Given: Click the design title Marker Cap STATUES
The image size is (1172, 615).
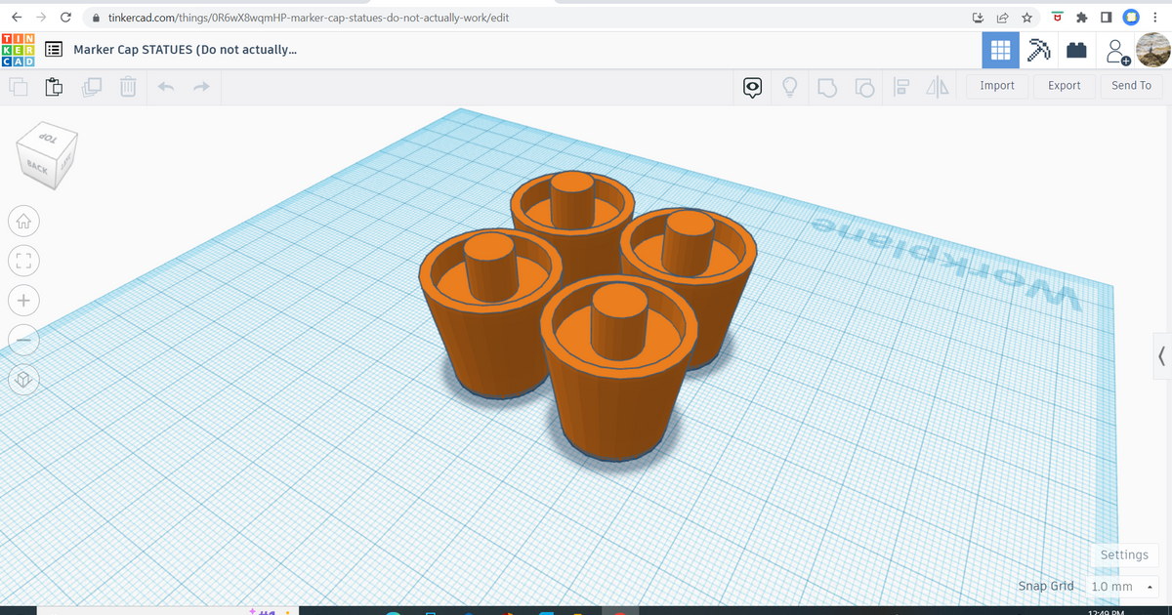Looking at the screenshot, I should pyautogui.click(x=185, y=50).
